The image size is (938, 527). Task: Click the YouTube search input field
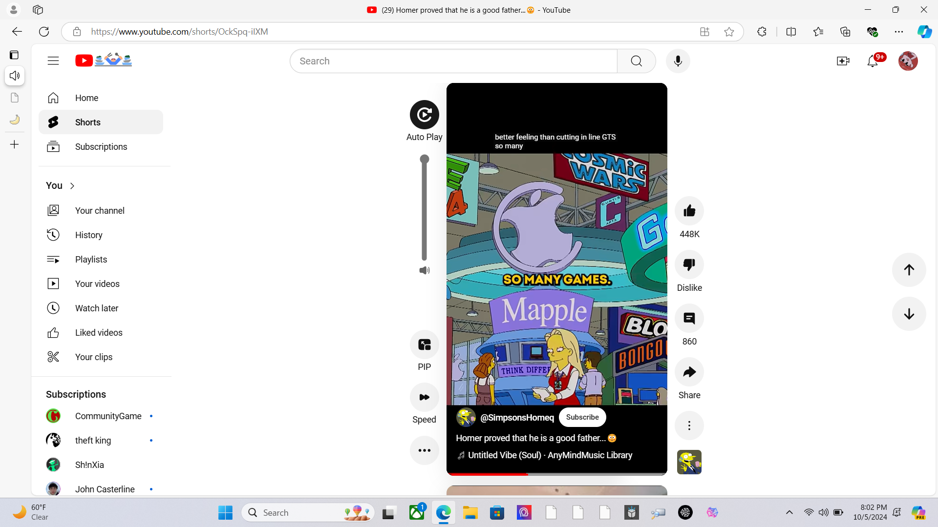point(453,61)
